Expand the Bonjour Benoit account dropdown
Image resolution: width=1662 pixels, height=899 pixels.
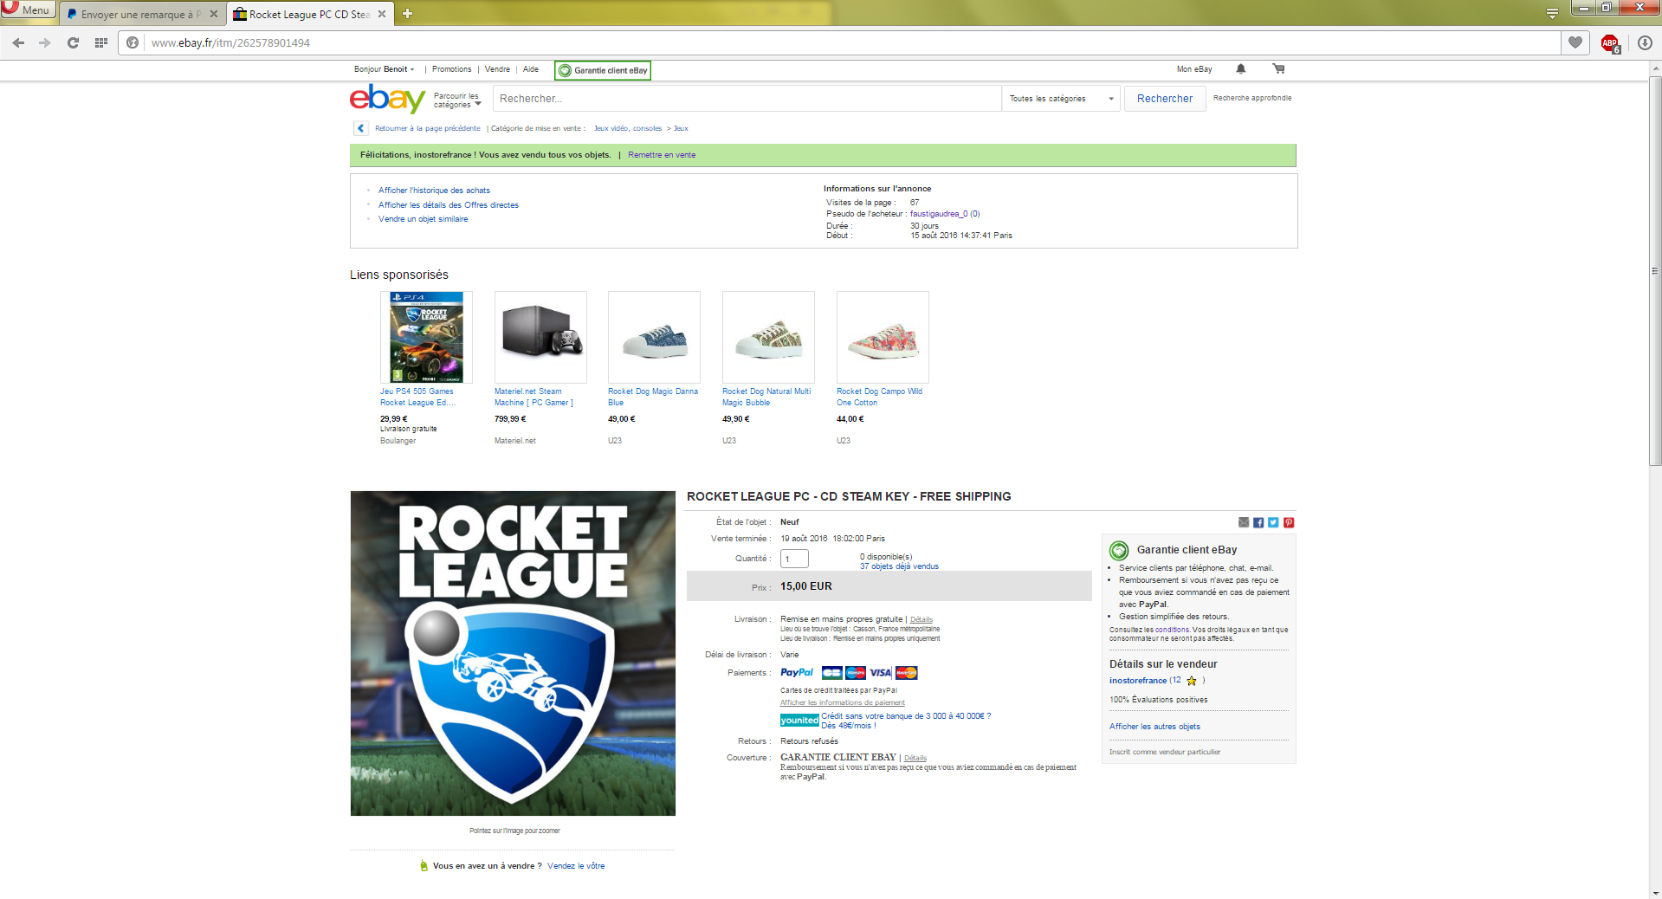tap(385, 69)
